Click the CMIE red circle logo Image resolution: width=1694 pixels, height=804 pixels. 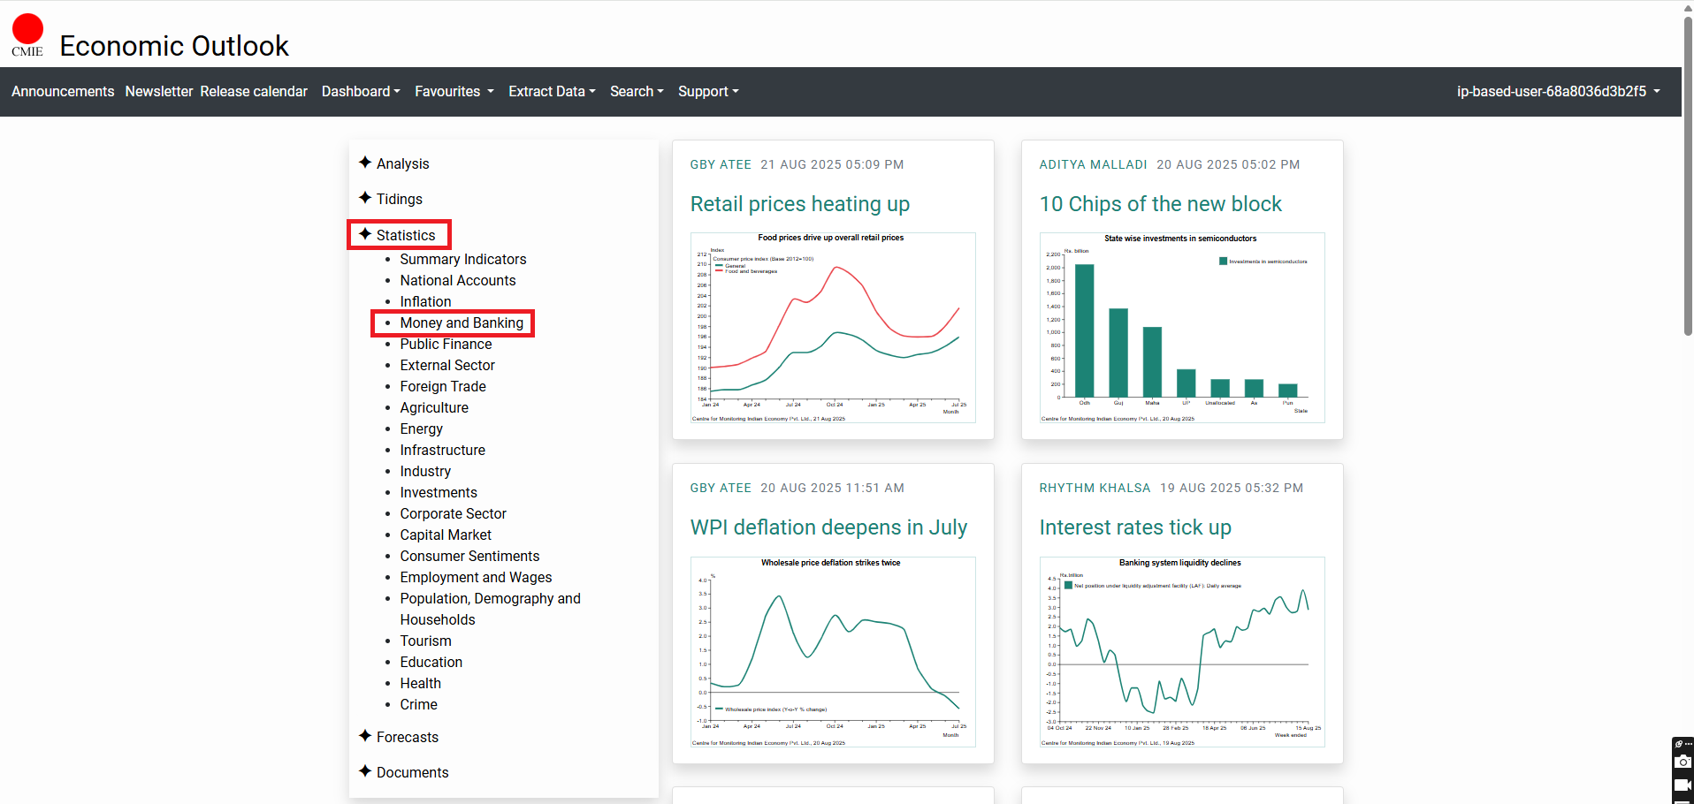click(x=27, y=30)
